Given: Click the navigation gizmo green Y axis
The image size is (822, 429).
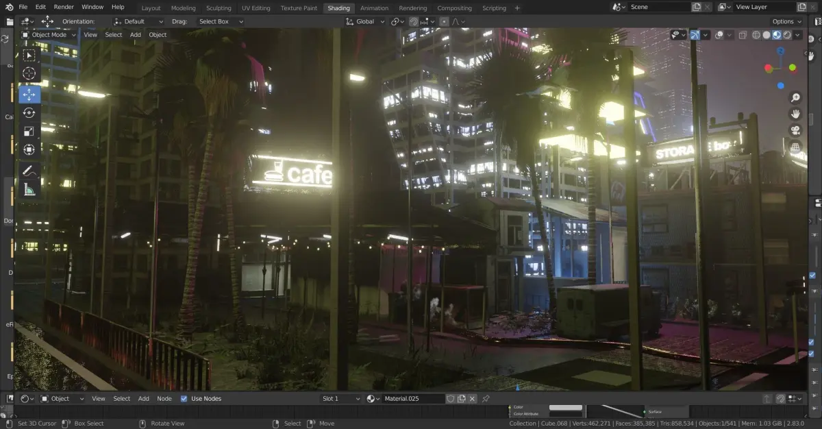Looking at the screenshot, I should [x=792, y=68].
